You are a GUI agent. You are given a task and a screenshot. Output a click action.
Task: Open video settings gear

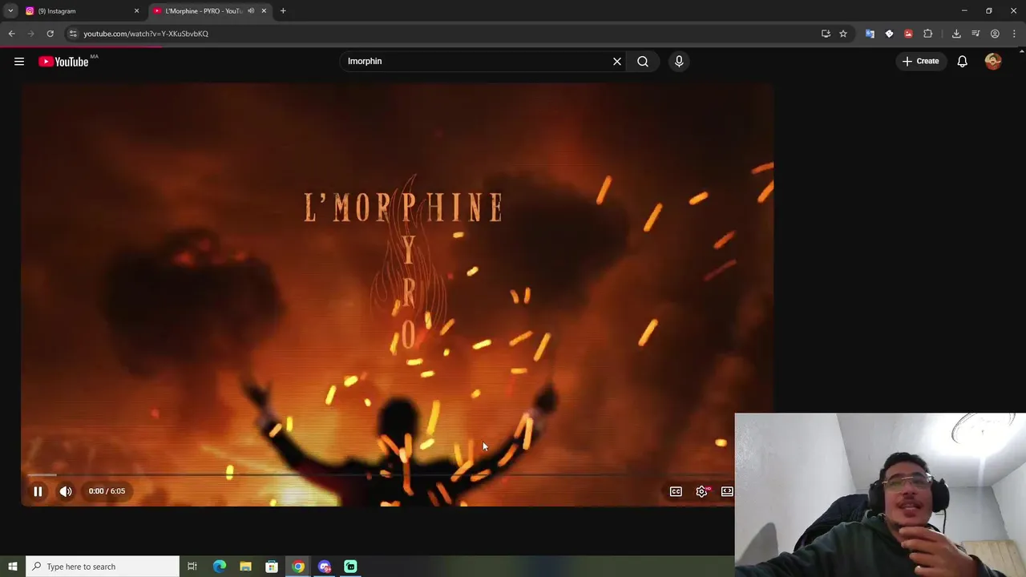point(701,491)
